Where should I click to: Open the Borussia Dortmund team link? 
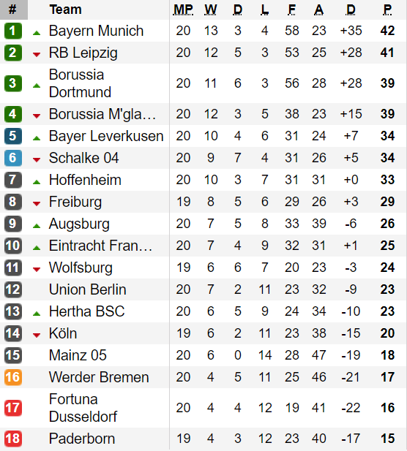[80, 83]
